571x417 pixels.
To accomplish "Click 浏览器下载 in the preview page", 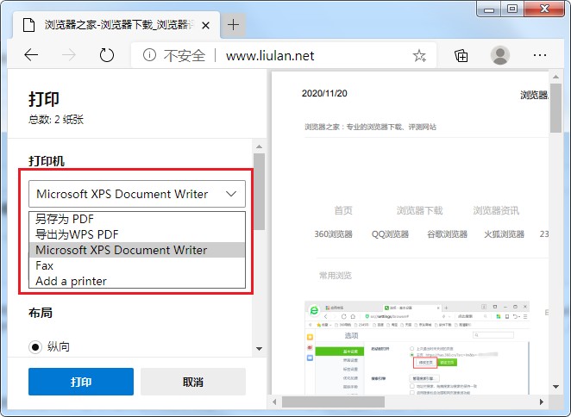I will (419, 210).
